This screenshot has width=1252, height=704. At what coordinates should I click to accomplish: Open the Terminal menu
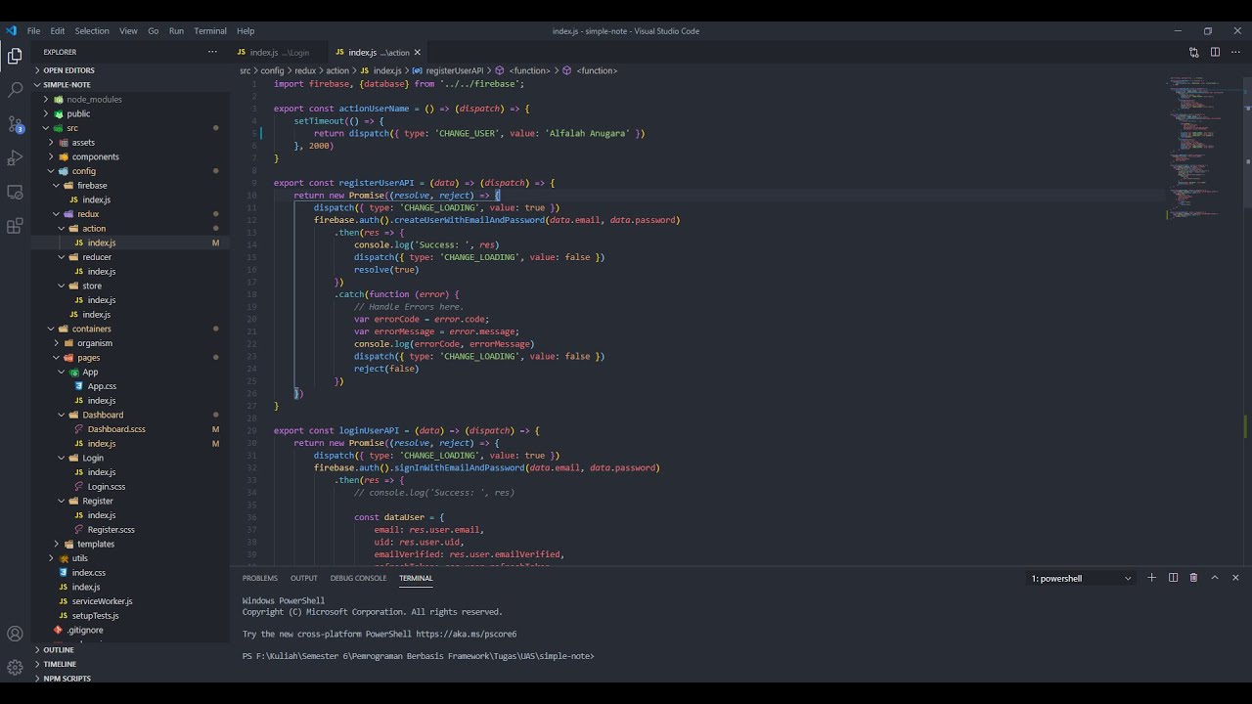210,31
